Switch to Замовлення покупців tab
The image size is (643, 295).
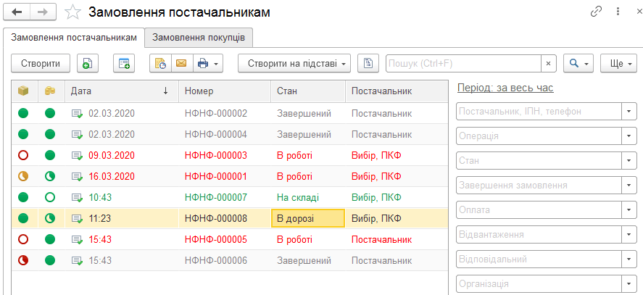pyautogui.click(x=199, y=38)
